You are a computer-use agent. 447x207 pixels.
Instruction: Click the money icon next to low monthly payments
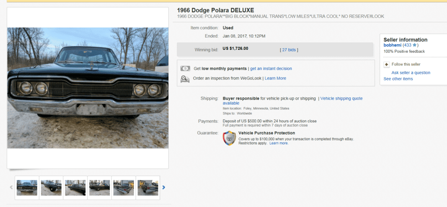click(x=185, y=69)
